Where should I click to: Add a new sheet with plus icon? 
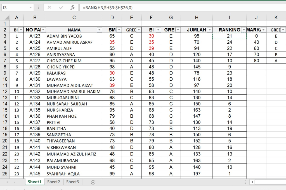pyautogui.click(x=93, y=182)
